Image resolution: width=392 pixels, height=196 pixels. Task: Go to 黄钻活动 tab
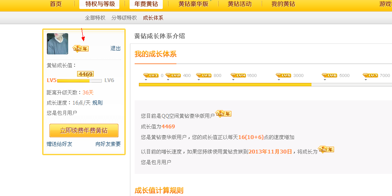pos(239,4)
